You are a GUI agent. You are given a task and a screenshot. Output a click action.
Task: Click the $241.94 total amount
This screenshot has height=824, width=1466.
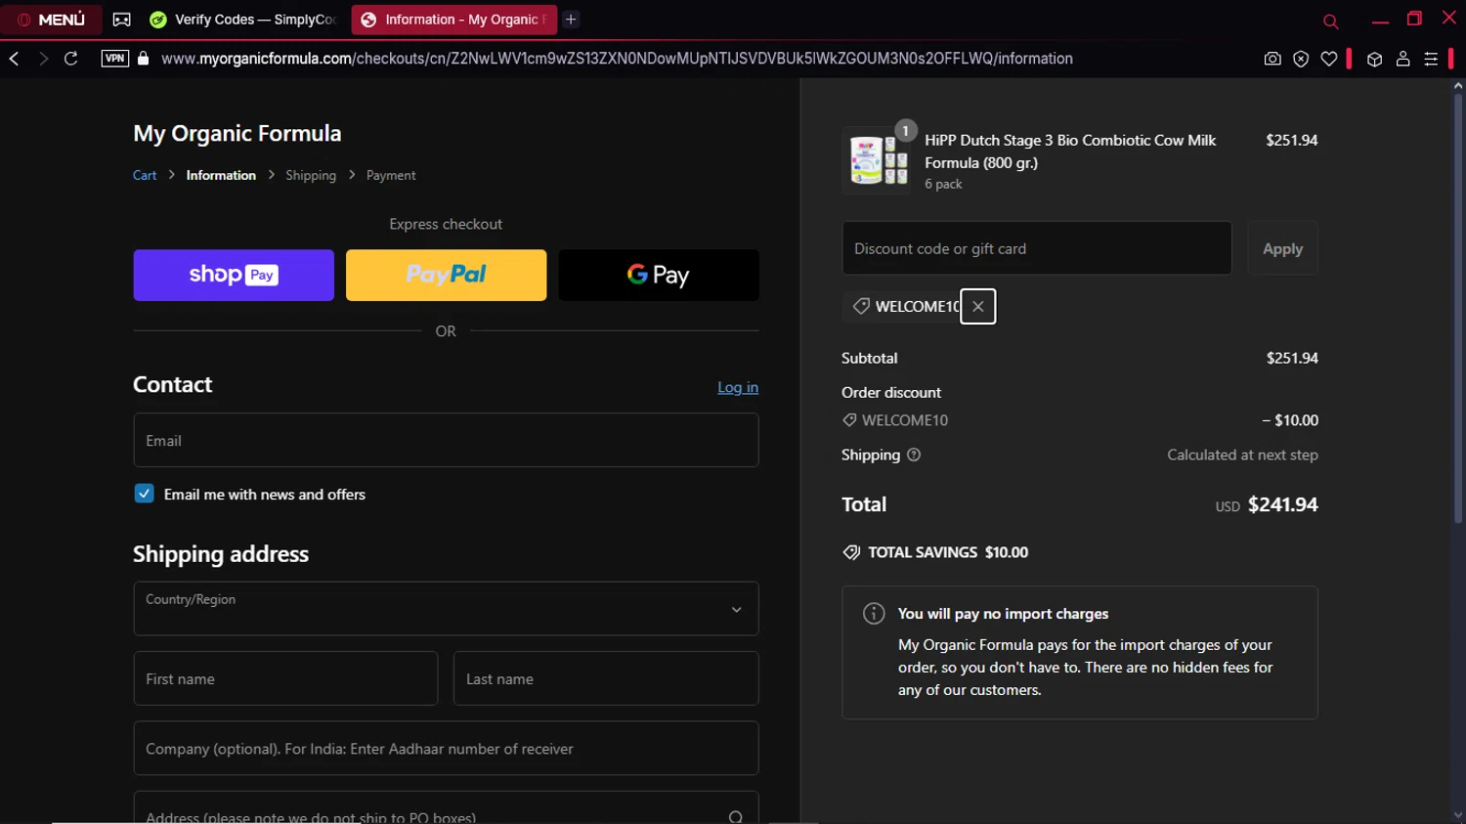coord(1283,504)
